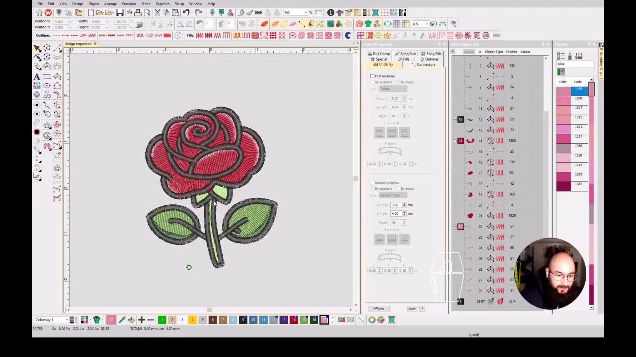Open the Colorway 1 dropdown
The image size is (636, 357).
click(x=66, y=320)
